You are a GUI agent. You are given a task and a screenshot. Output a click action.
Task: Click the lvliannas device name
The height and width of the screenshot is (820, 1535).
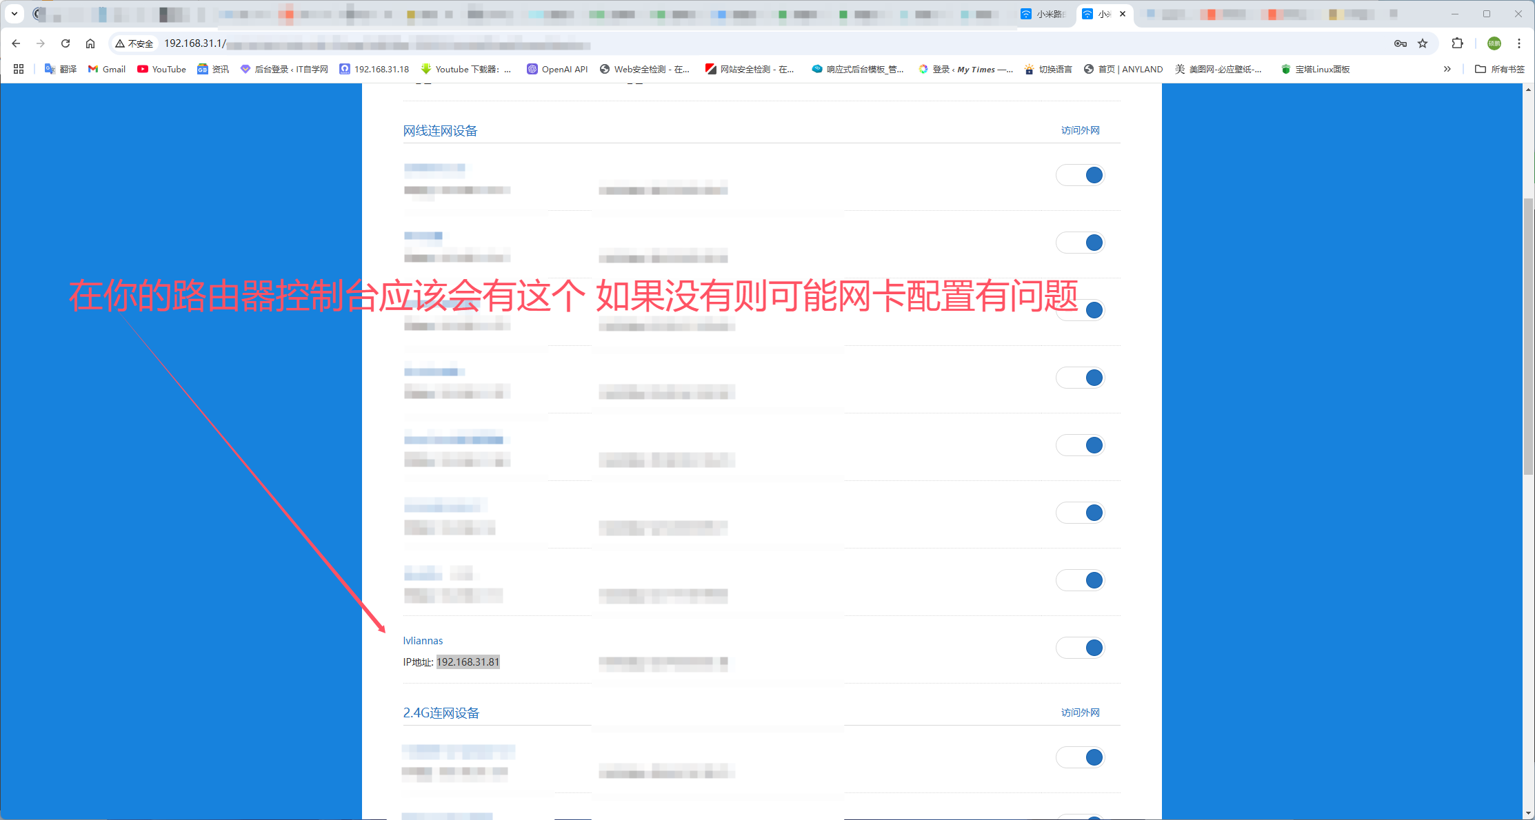(423, 641)
